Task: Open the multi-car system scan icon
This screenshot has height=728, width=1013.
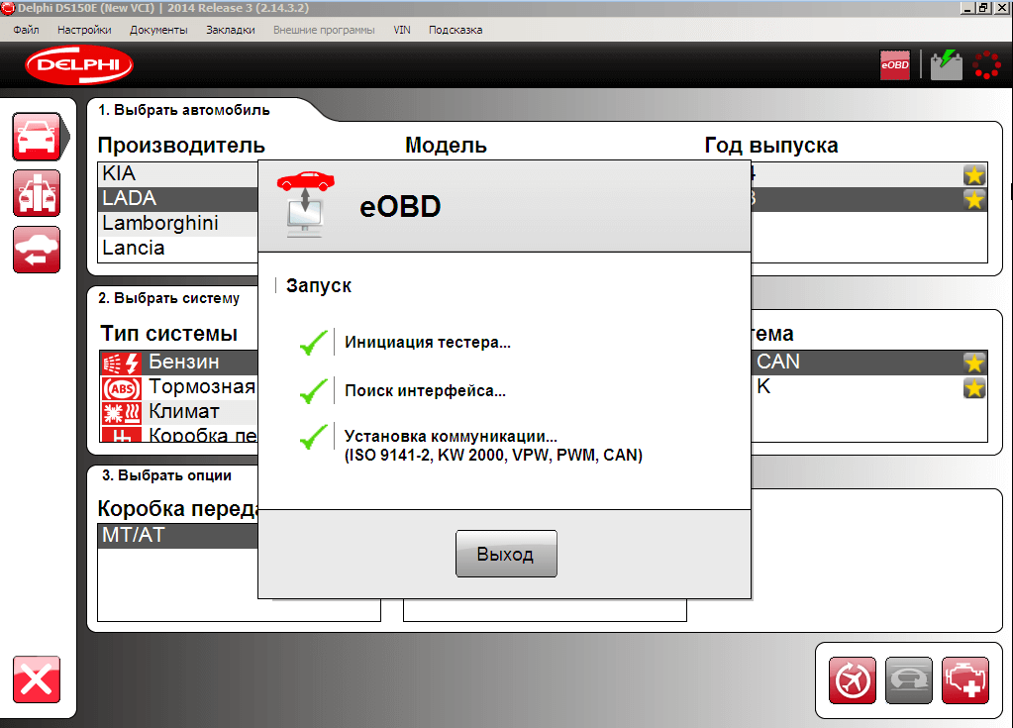Action: tap(37, 193)
